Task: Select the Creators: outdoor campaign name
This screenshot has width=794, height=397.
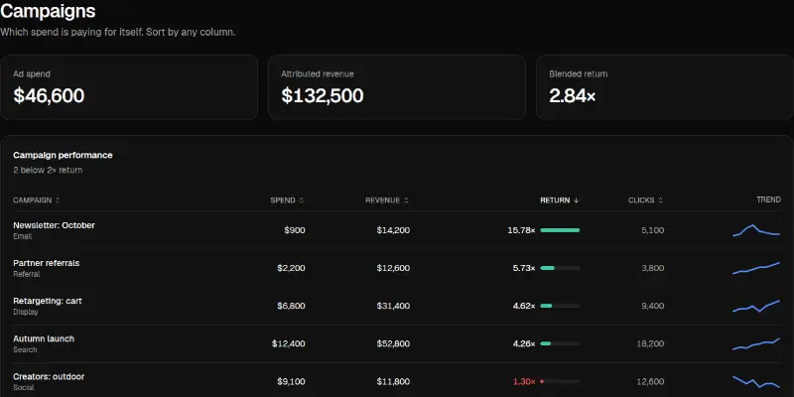Action: coord(49,377)
